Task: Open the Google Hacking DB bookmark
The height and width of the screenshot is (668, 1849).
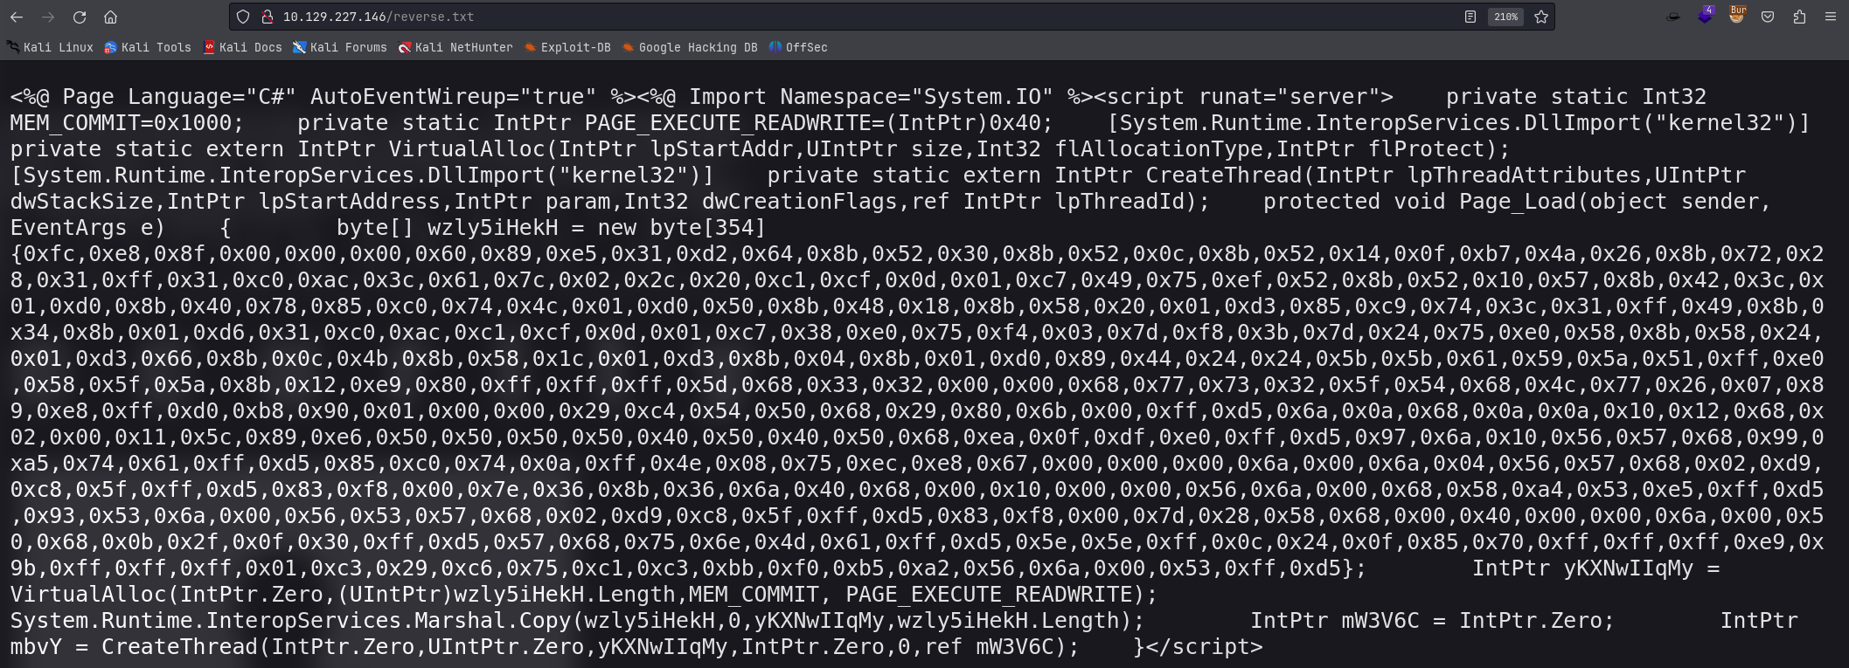Action: click(690, 47)
